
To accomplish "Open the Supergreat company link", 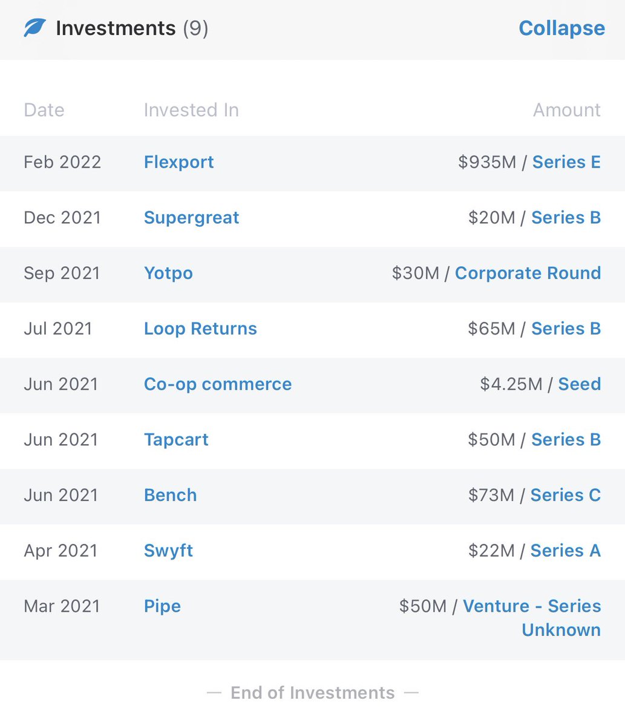I will click(x=191, y=218).
